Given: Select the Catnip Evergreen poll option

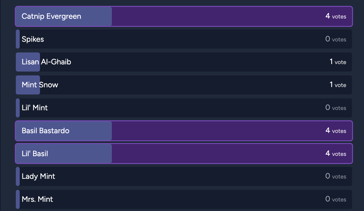Looking at the screenshot, I should (x=184, y=16).
